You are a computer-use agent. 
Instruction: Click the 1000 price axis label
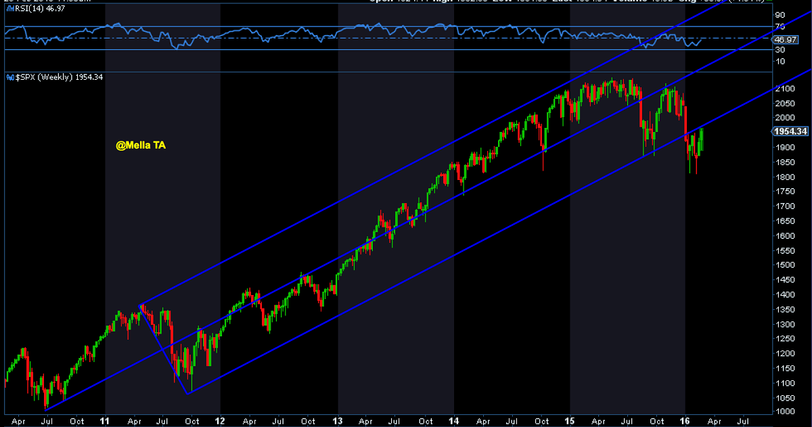(x=785, y=412)
